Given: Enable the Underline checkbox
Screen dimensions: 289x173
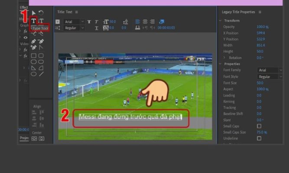Looking at the screenshot, I should click(x=259, y=138).
